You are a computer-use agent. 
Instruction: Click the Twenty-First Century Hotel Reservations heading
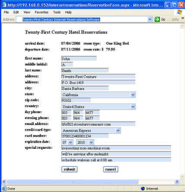[66, 32]
